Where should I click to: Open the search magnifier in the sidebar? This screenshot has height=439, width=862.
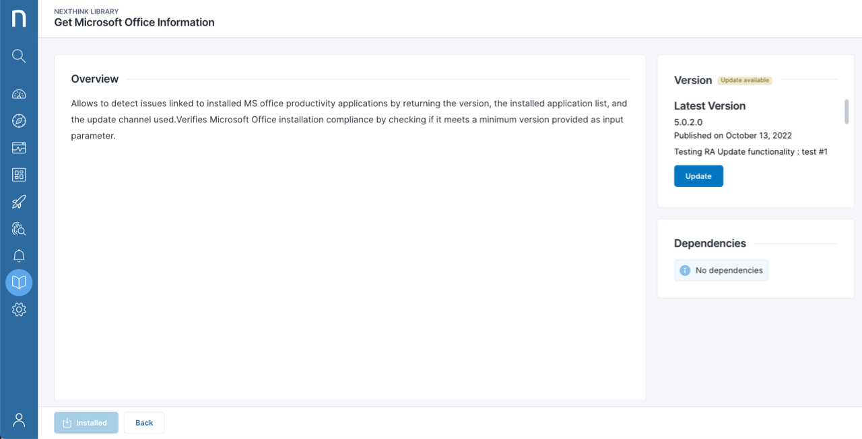coord(18,56)
